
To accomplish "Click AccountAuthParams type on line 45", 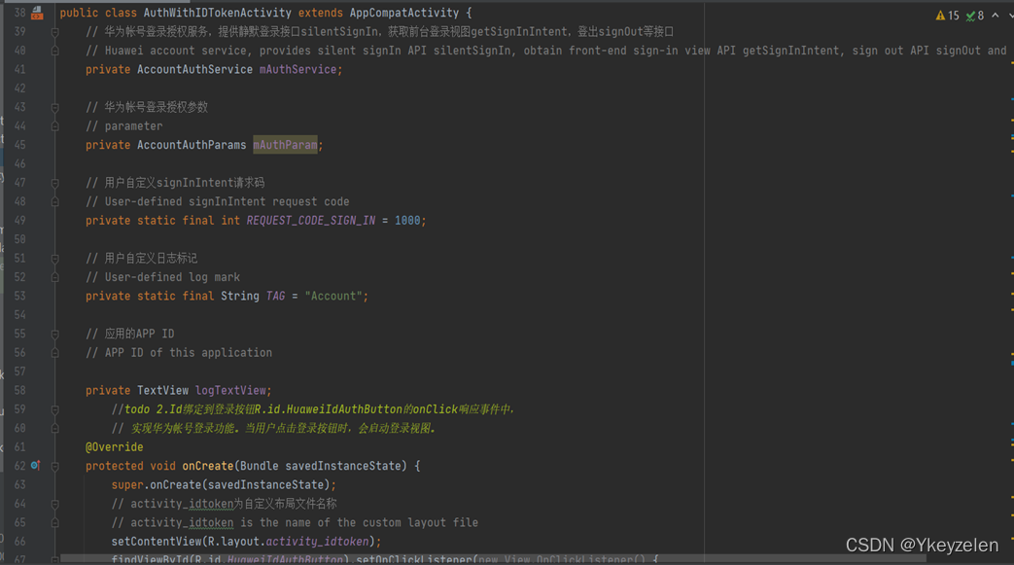I will [192, 145].
